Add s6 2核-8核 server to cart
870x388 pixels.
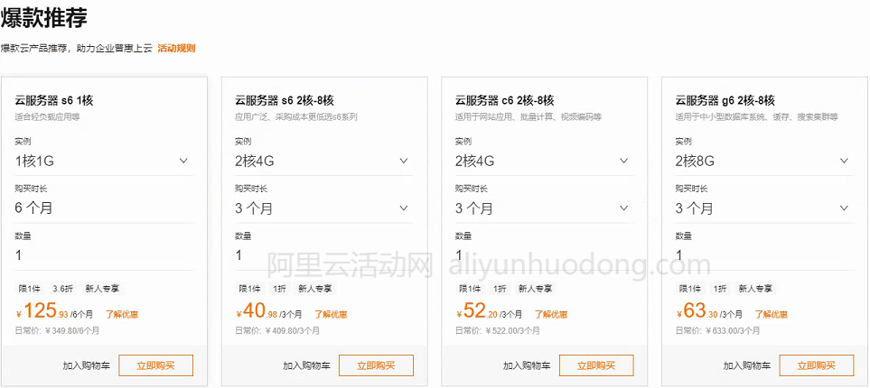pyautogui.click(x=307, y=365)
